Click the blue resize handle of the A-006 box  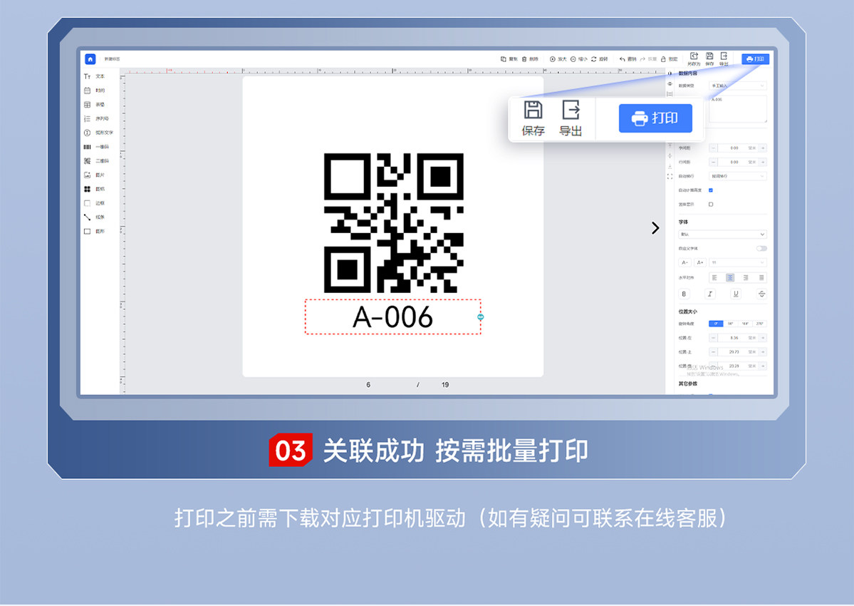tap(480, 317)
